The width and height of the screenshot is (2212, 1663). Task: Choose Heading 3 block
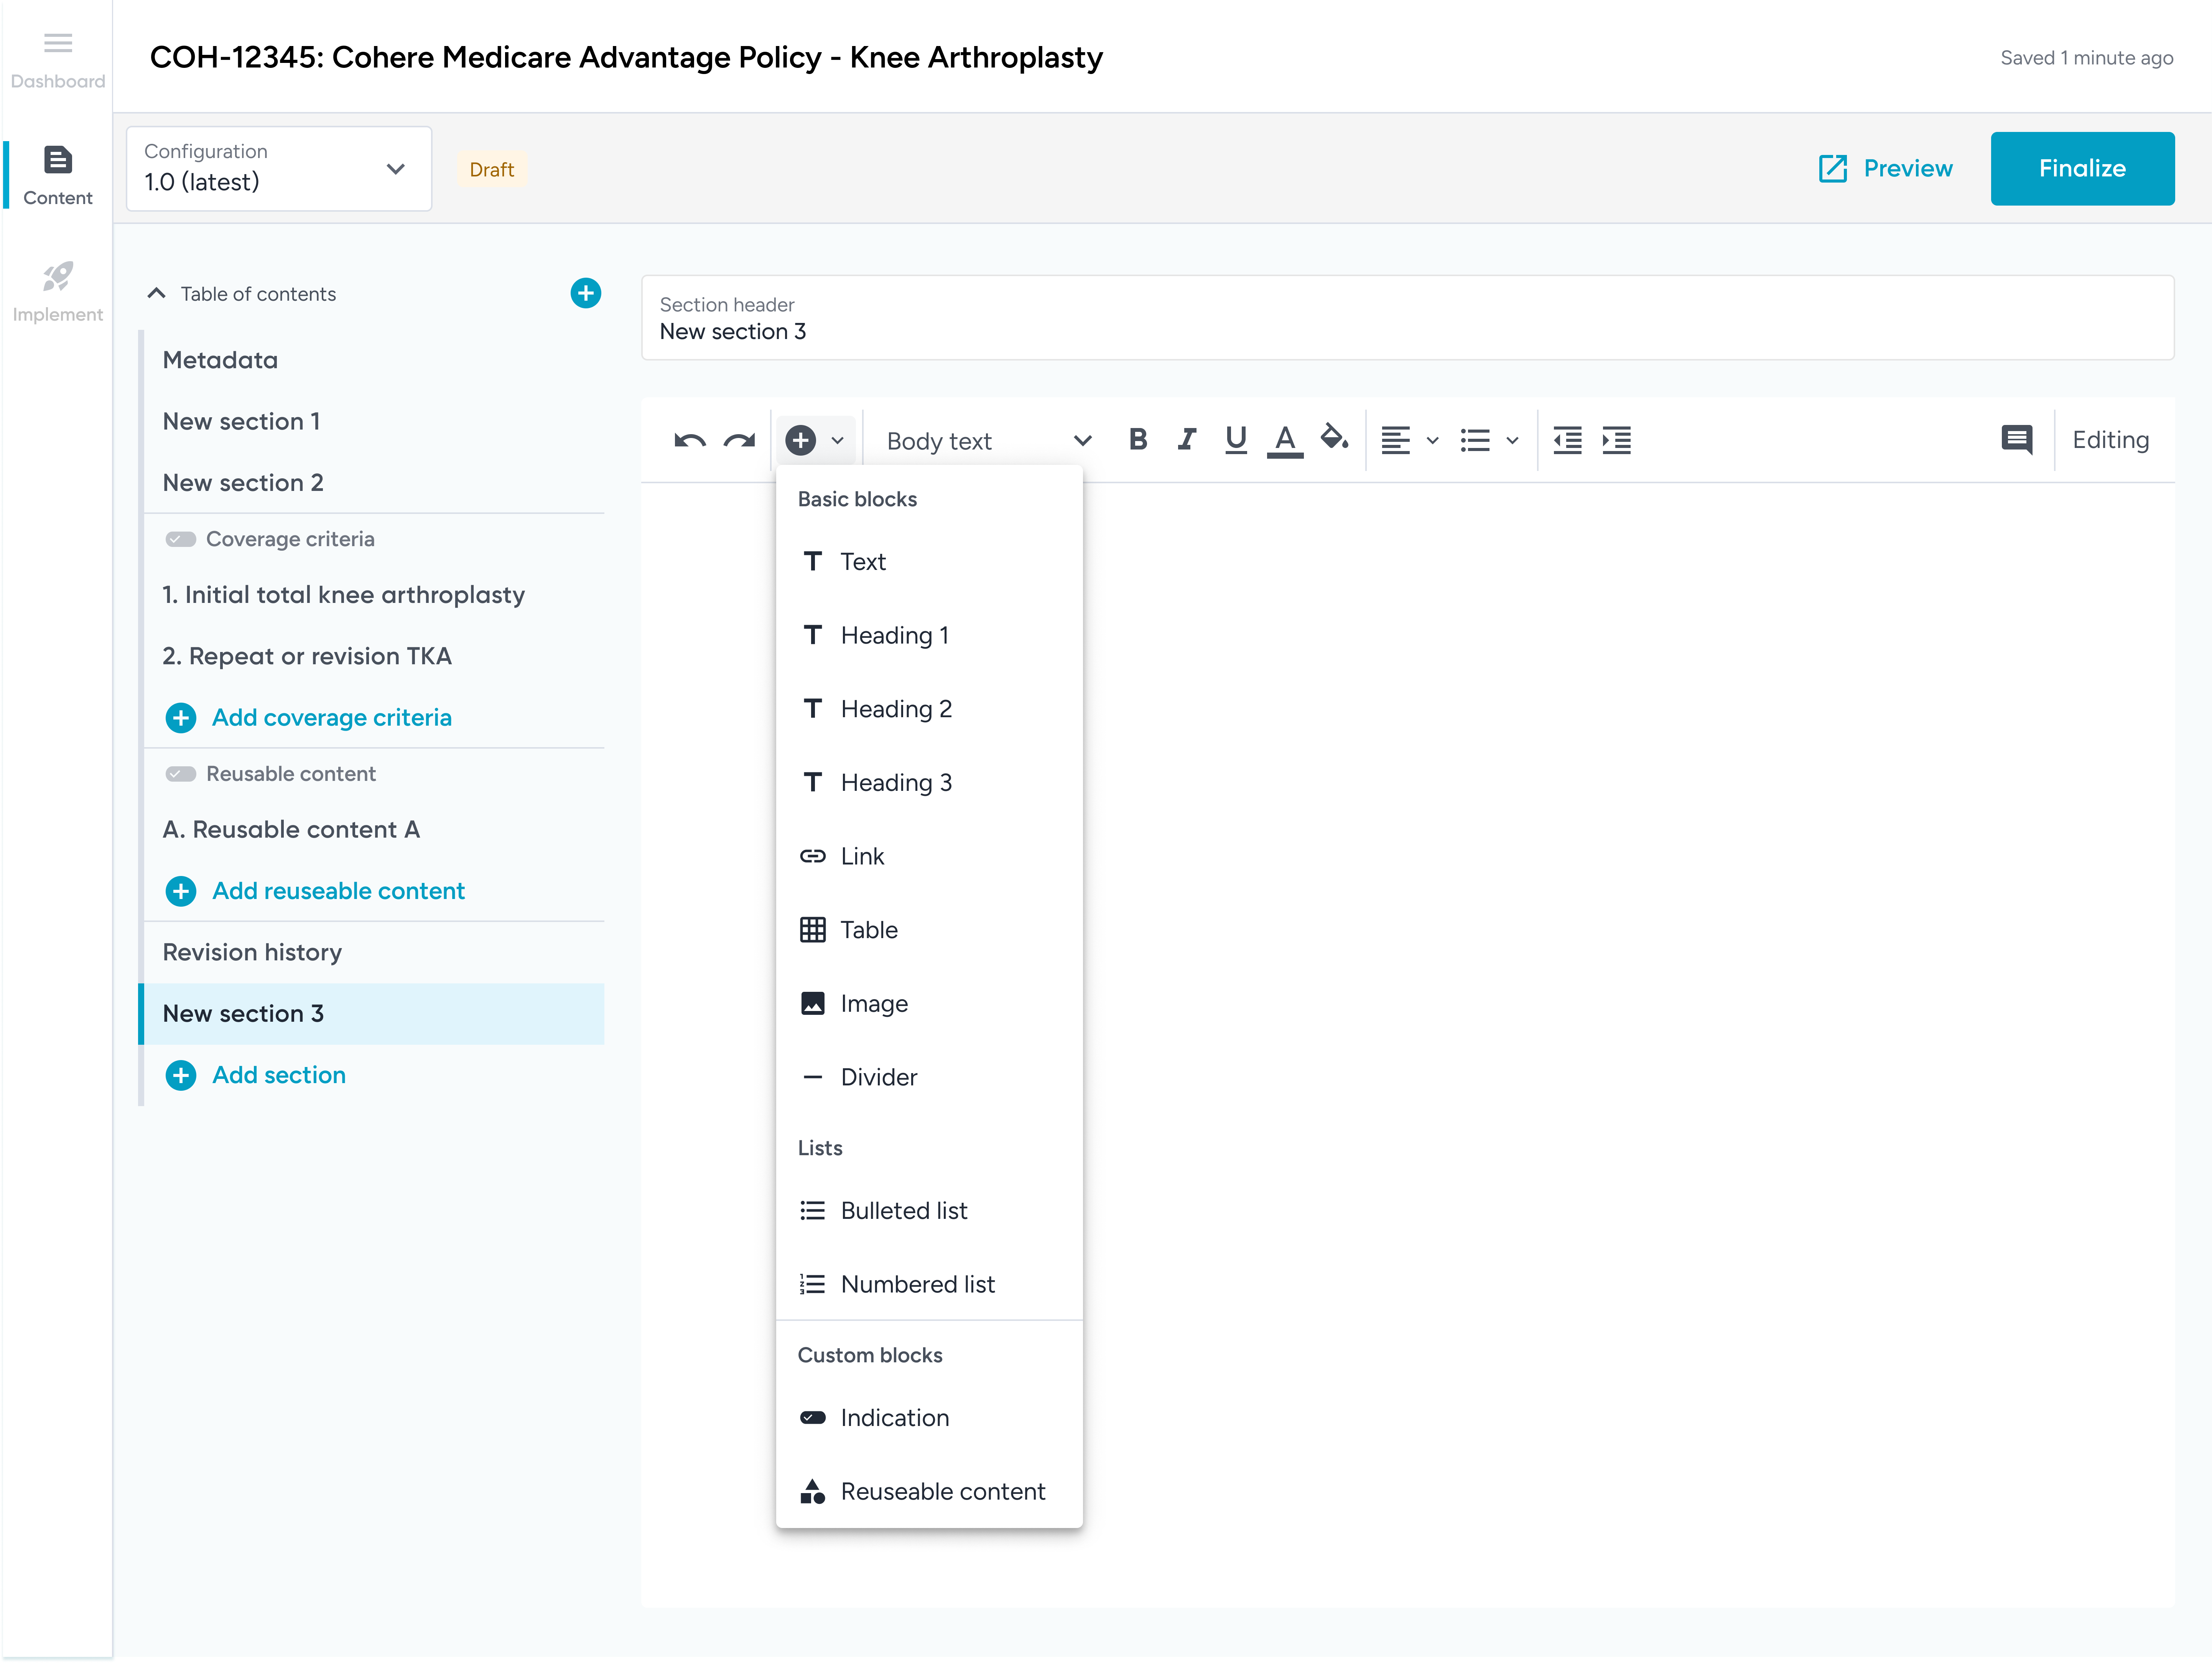[929, 783]
